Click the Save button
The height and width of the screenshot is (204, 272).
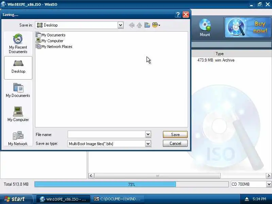pyautogui.click(x=175, y=134)
